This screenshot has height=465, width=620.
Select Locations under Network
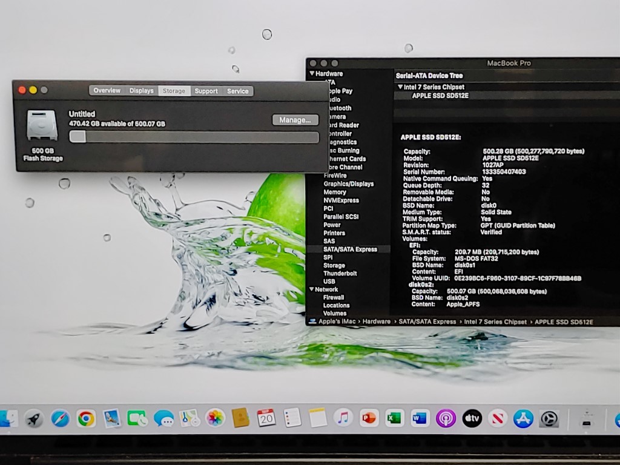pyautogui.click(x=336, y=305)
